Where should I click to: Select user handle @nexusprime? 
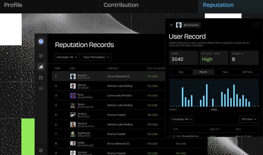tap(85, 107)
